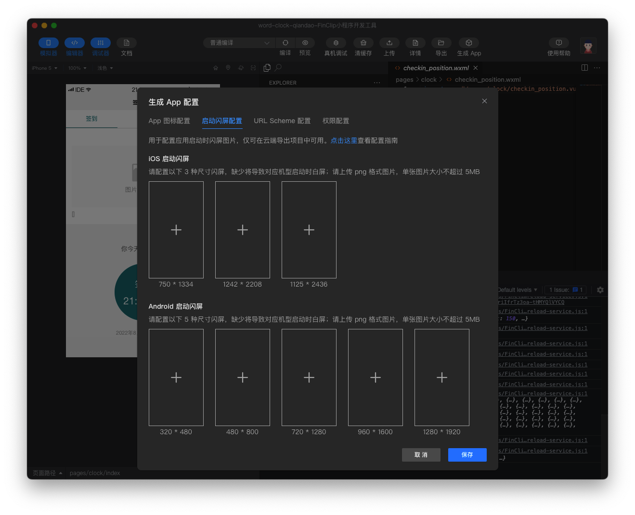
Task: Switch to 权限配置 tab
Action: (x=336, y=121)
